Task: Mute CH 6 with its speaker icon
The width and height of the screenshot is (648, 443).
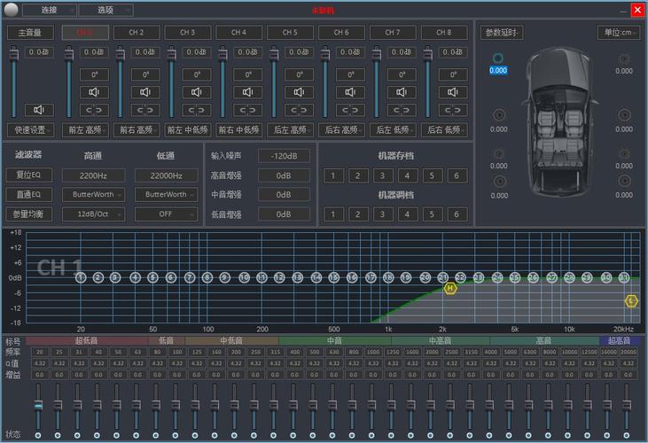Action: 350,92
